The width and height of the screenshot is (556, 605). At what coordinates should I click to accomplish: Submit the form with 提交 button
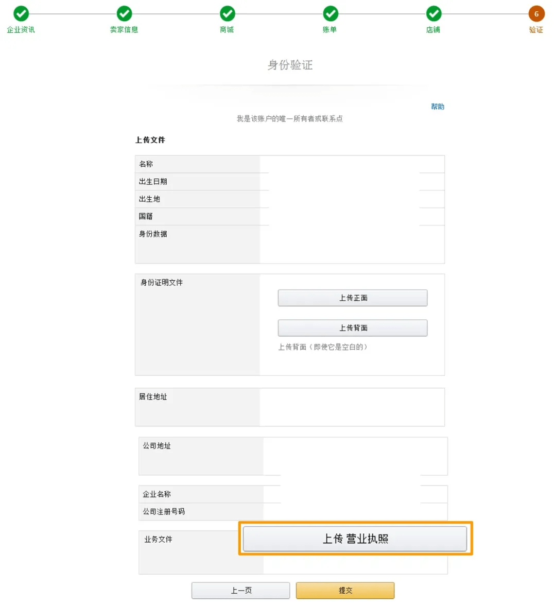345,591
